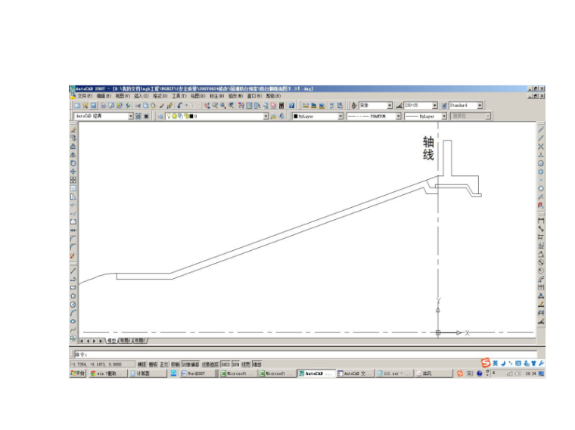
Task: Toggle 捕捉 (Snap) in status bar
Action: click(x=142, y=363)
